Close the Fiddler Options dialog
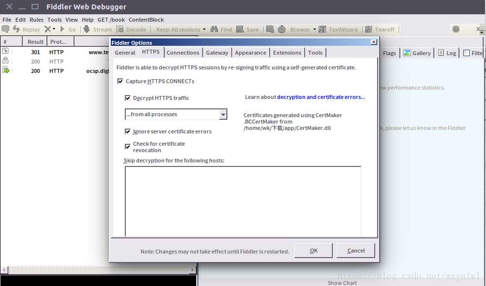This screenshot has width=486, height=286. [374, 42]
